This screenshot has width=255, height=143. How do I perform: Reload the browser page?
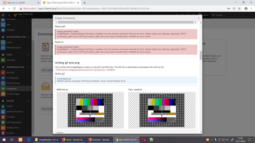14,9
